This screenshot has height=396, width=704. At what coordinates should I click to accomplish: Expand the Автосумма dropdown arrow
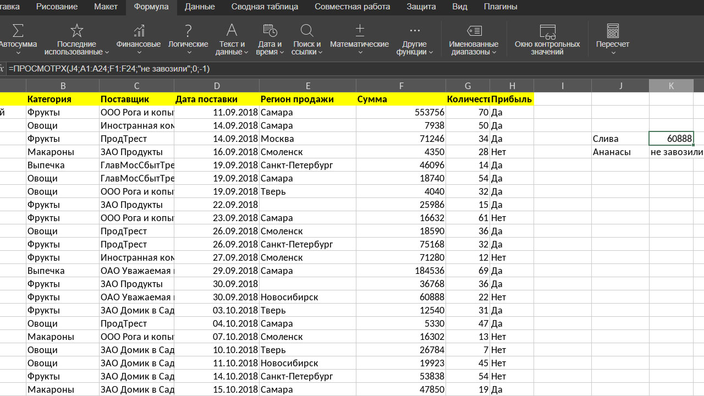[x=18, y=53]
